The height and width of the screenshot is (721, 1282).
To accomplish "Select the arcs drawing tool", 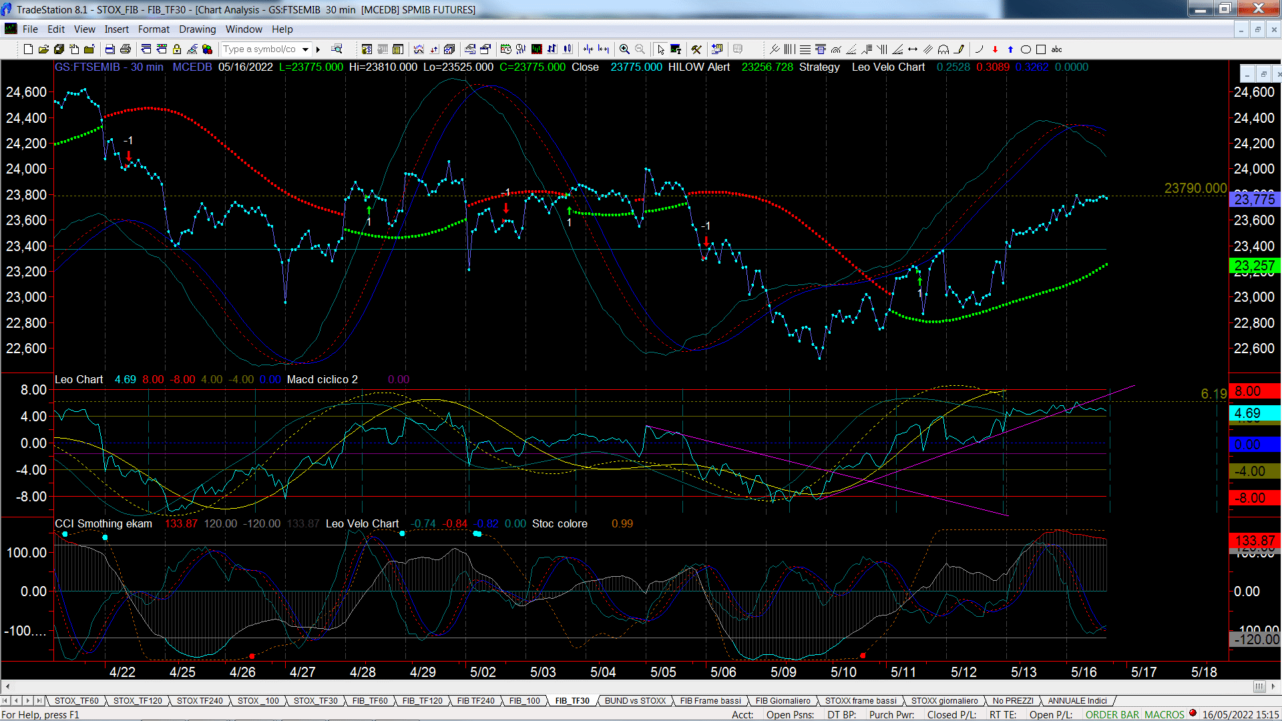I will (x=943, y=49).
